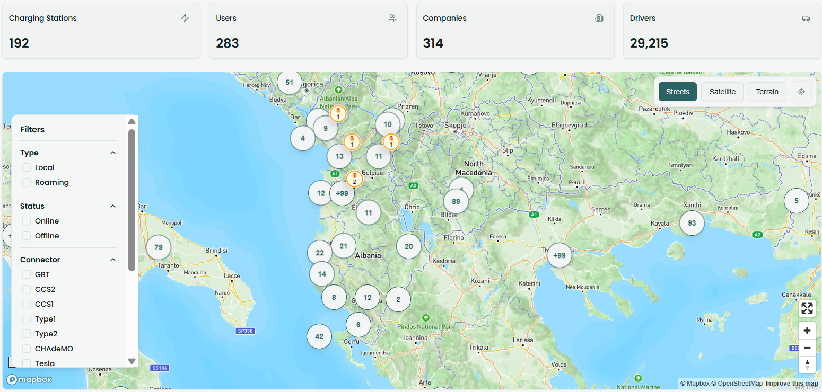Open the cluster marker labeled 20
This screenshot has height=392, width=822.
pos(409,246)
